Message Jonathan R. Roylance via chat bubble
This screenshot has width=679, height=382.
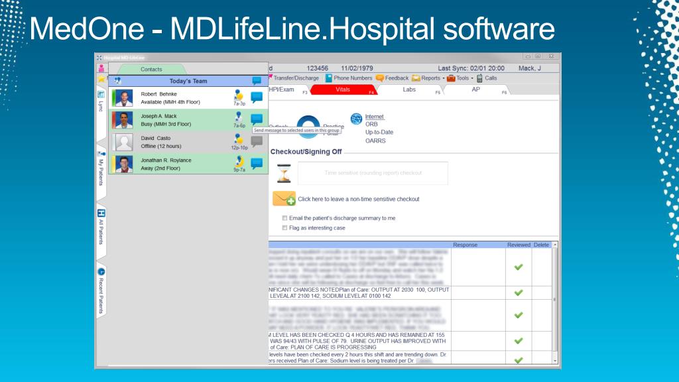(257, 163)
